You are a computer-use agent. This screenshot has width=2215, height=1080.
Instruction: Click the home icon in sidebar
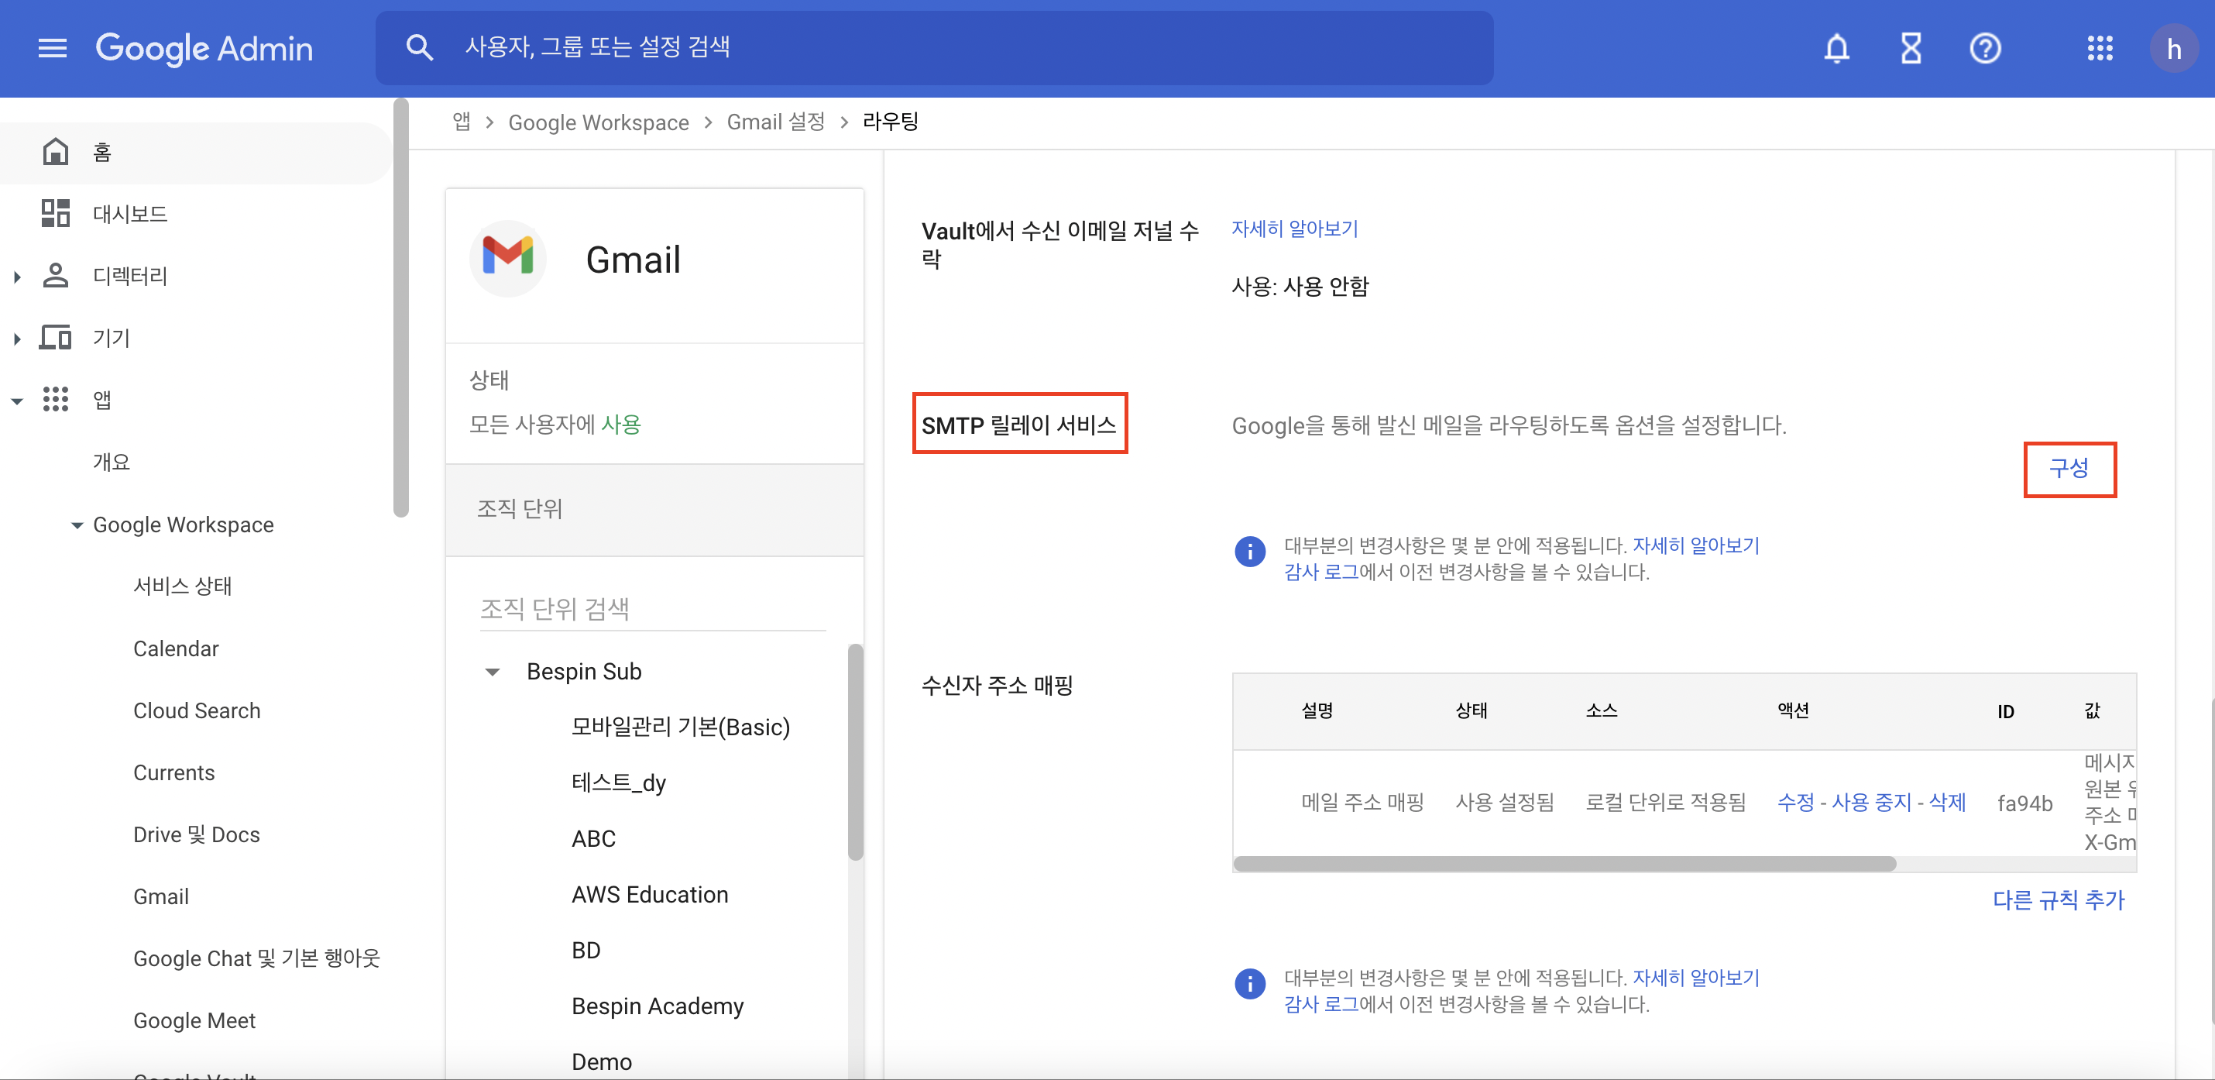56,152
